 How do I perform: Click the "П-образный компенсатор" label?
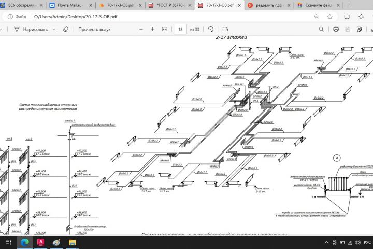tap(90, 226)
